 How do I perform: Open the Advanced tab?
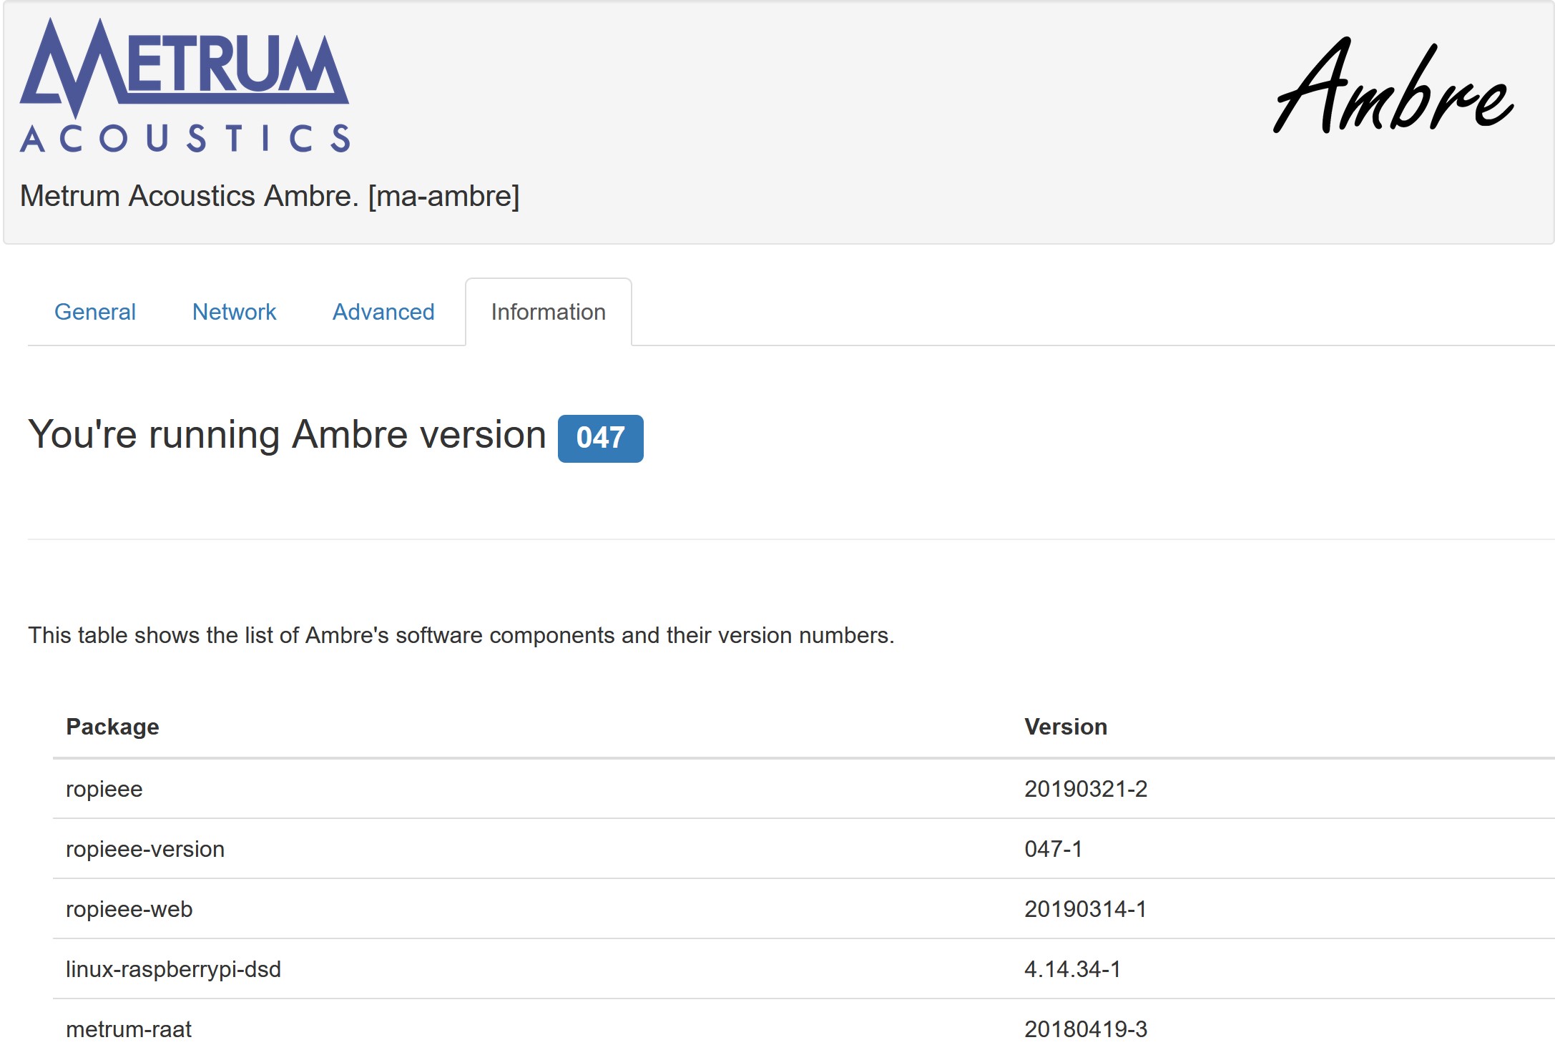coord(383,312)
